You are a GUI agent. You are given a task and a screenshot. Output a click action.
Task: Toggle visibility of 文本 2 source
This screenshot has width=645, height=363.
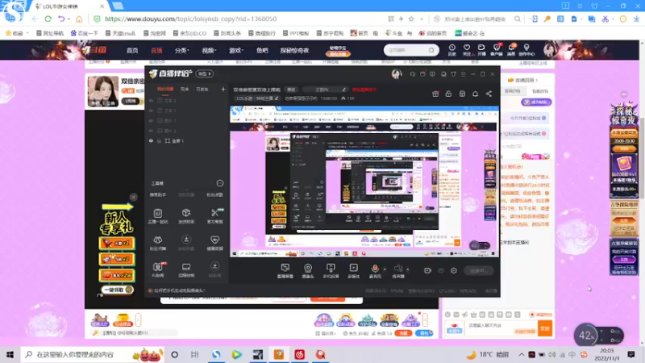point(151,100)
